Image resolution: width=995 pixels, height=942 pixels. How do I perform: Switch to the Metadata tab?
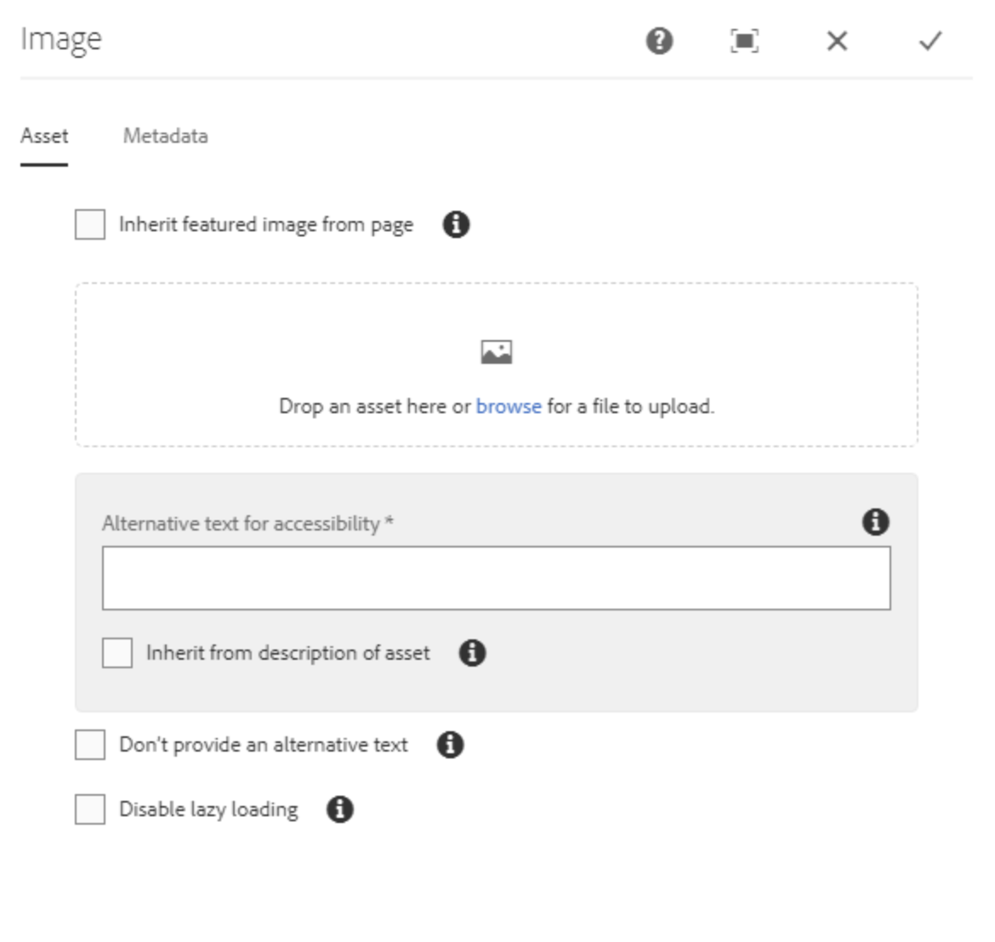[x=165, y=136]
